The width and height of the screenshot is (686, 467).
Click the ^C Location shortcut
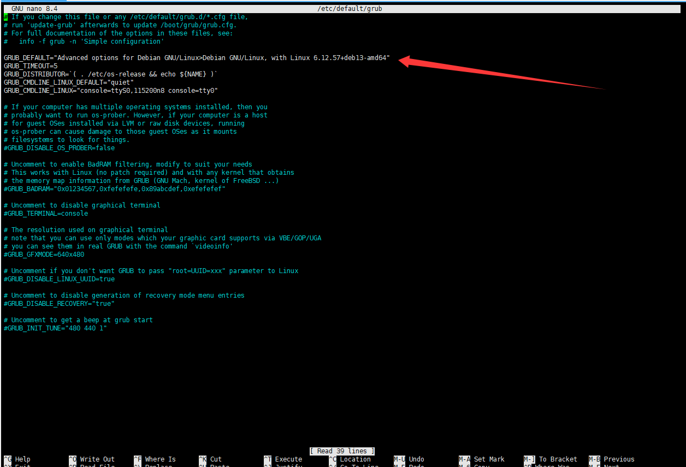pos(350,459)
